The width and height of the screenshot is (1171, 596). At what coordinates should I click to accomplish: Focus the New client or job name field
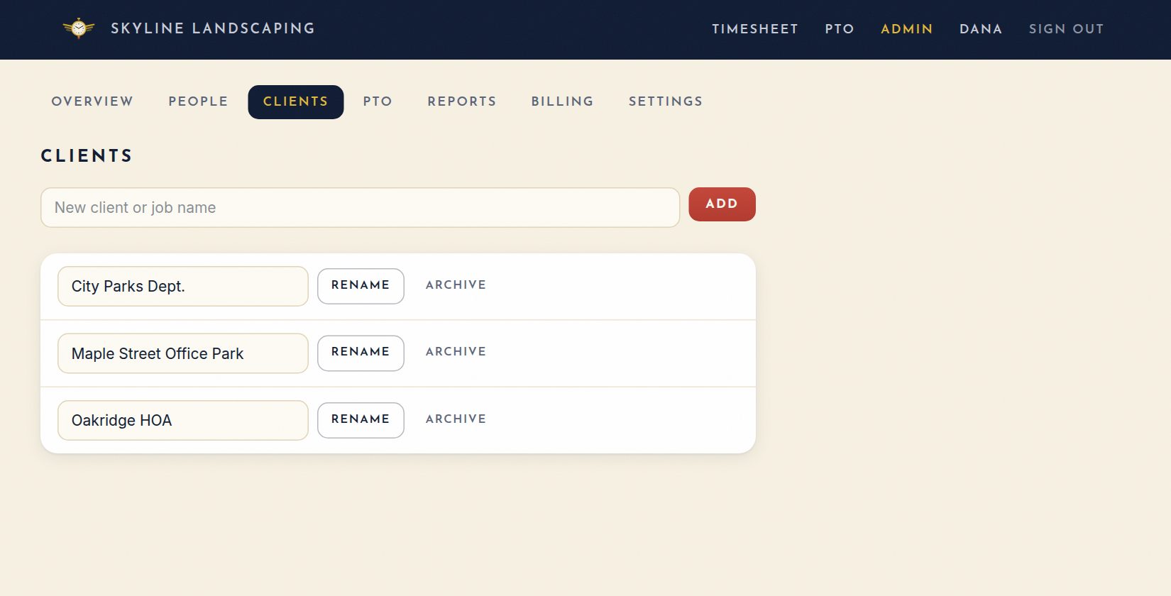click(361, 207)
